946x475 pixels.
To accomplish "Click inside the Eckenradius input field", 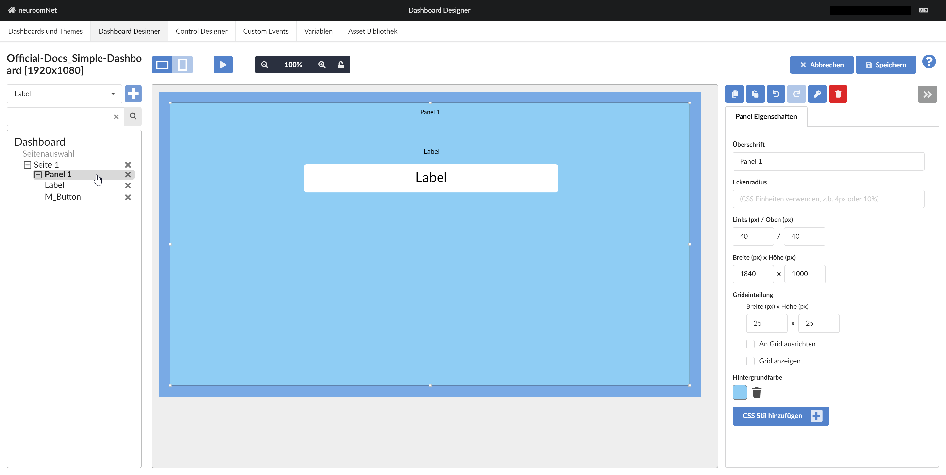I will click(828, 199).
